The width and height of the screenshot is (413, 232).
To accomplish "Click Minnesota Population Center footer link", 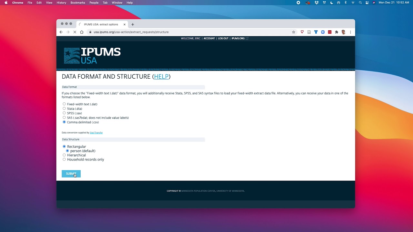I will tap(198, 191).
